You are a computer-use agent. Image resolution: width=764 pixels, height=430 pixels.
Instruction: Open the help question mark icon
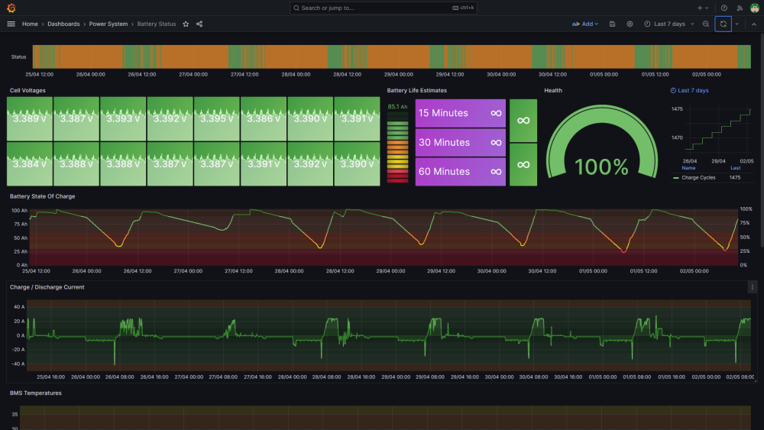coord(724,8)
